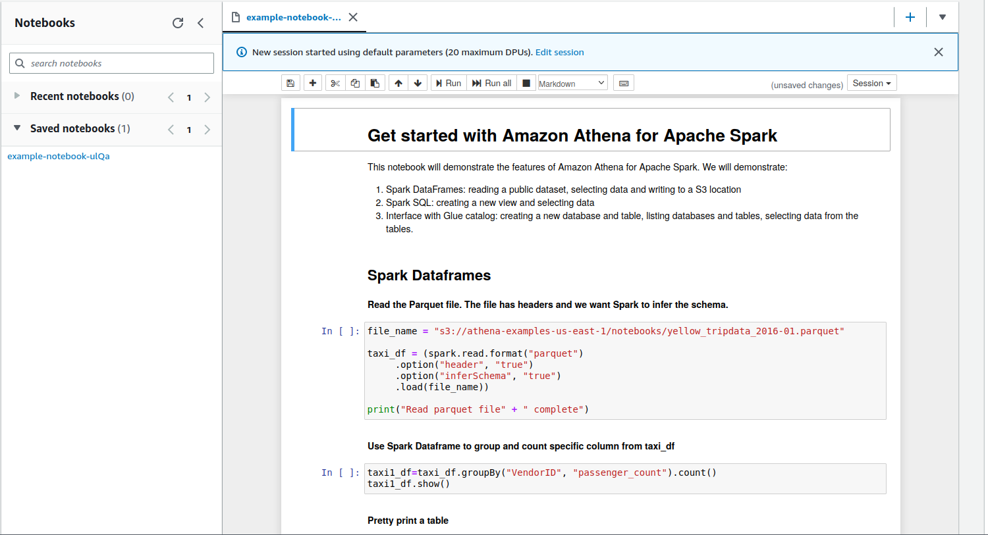The width and height of the screenshot is (988, 535).
Task: Save the notebook with the floppy icon
Action: (290, 84)
